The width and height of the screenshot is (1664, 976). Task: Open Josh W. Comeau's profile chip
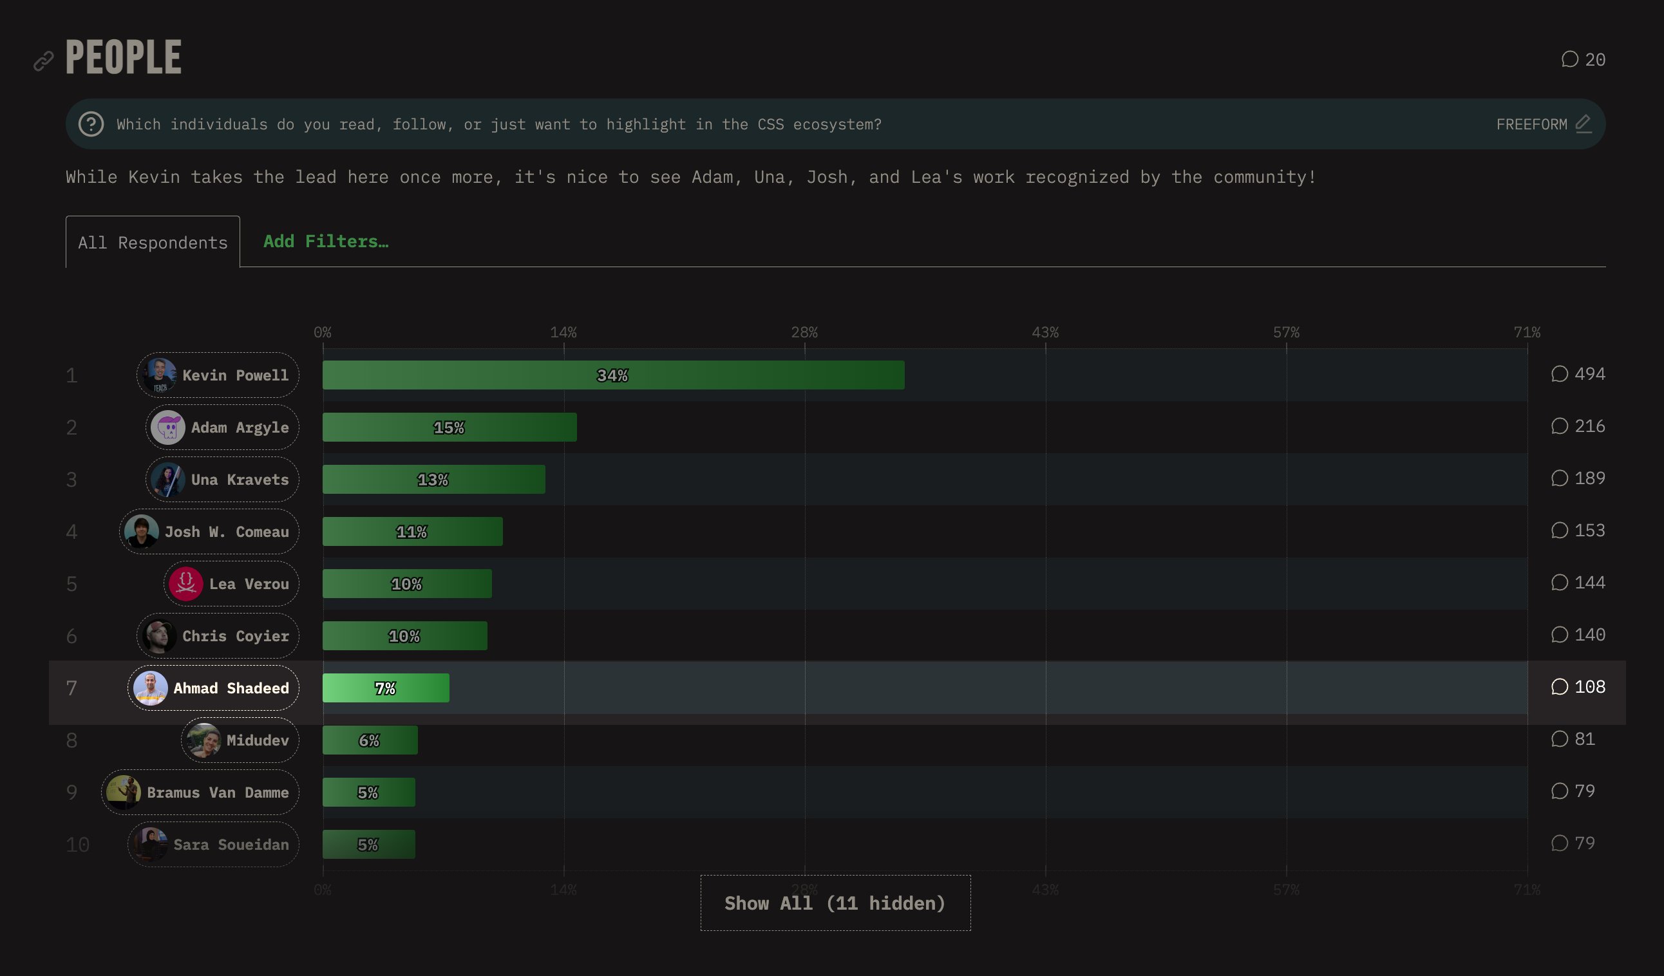tap(209, 532)
